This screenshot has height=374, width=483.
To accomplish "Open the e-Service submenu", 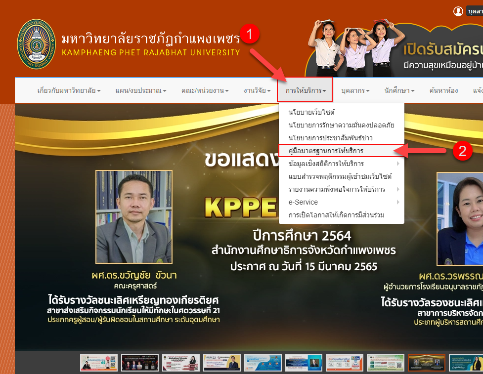I will point(341,202).
